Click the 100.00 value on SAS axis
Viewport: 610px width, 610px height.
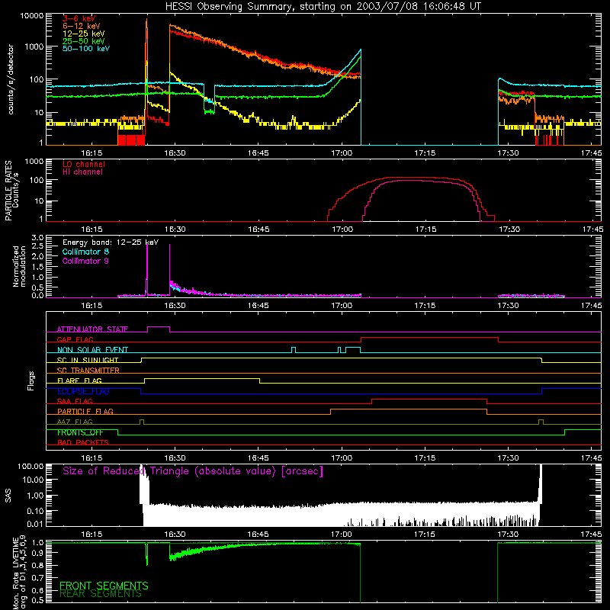tap(30, 466)
